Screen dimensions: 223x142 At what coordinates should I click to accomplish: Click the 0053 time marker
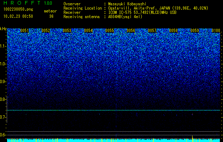(67, 31)
